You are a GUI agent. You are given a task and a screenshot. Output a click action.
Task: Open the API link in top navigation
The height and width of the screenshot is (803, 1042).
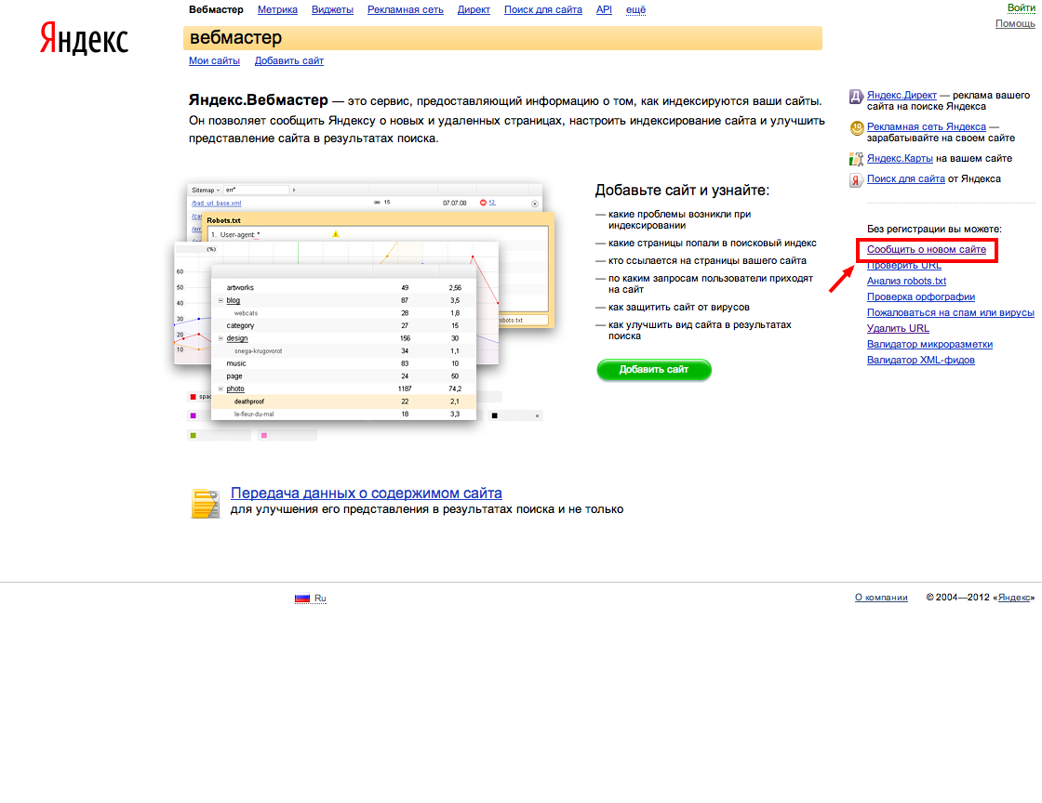point(604,10)
